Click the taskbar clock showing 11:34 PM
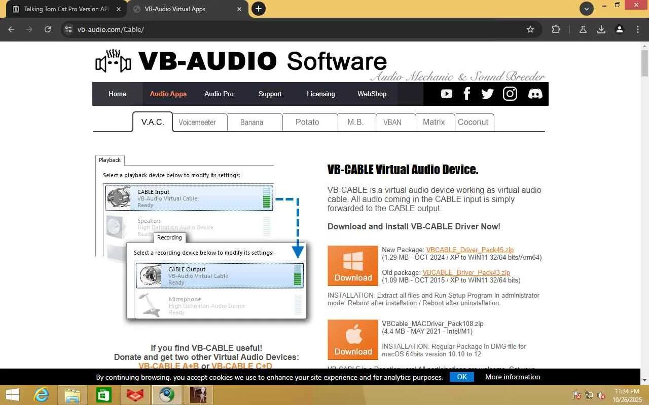This screenshot has height=405, width=649. pos(626,395)
